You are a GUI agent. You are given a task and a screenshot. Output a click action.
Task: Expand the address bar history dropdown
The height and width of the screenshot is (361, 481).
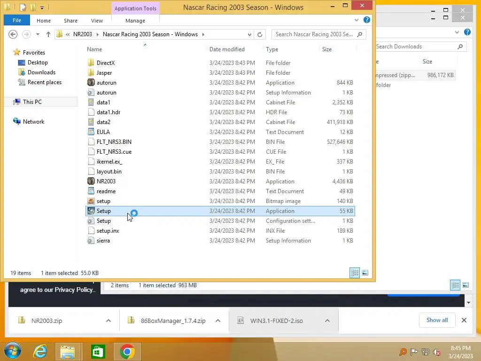point(249,35)
